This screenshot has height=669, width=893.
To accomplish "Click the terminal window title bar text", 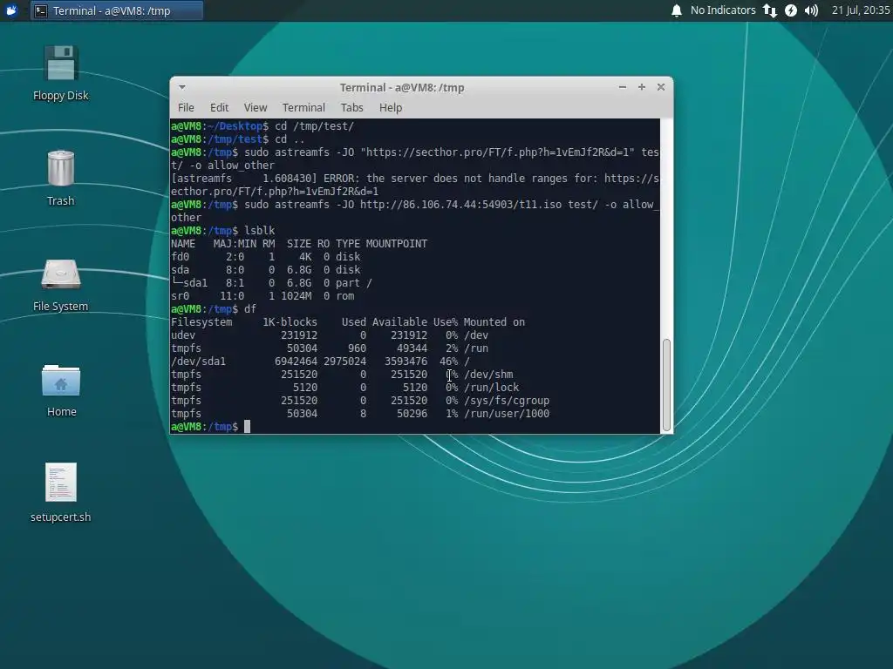I will 402,88.
